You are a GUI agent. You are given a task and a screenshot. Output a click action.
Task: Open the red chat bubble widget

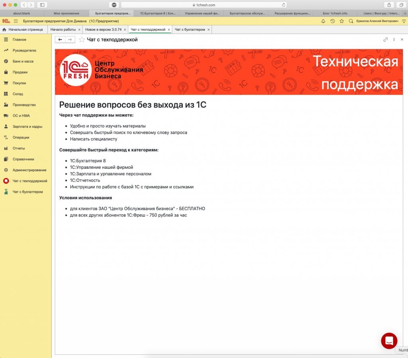(389, 340)
